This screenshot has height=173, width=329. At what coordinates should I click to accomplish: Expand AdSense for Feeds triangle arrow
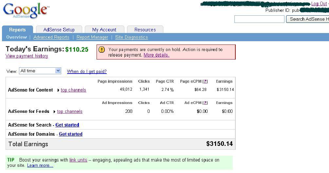54,112
